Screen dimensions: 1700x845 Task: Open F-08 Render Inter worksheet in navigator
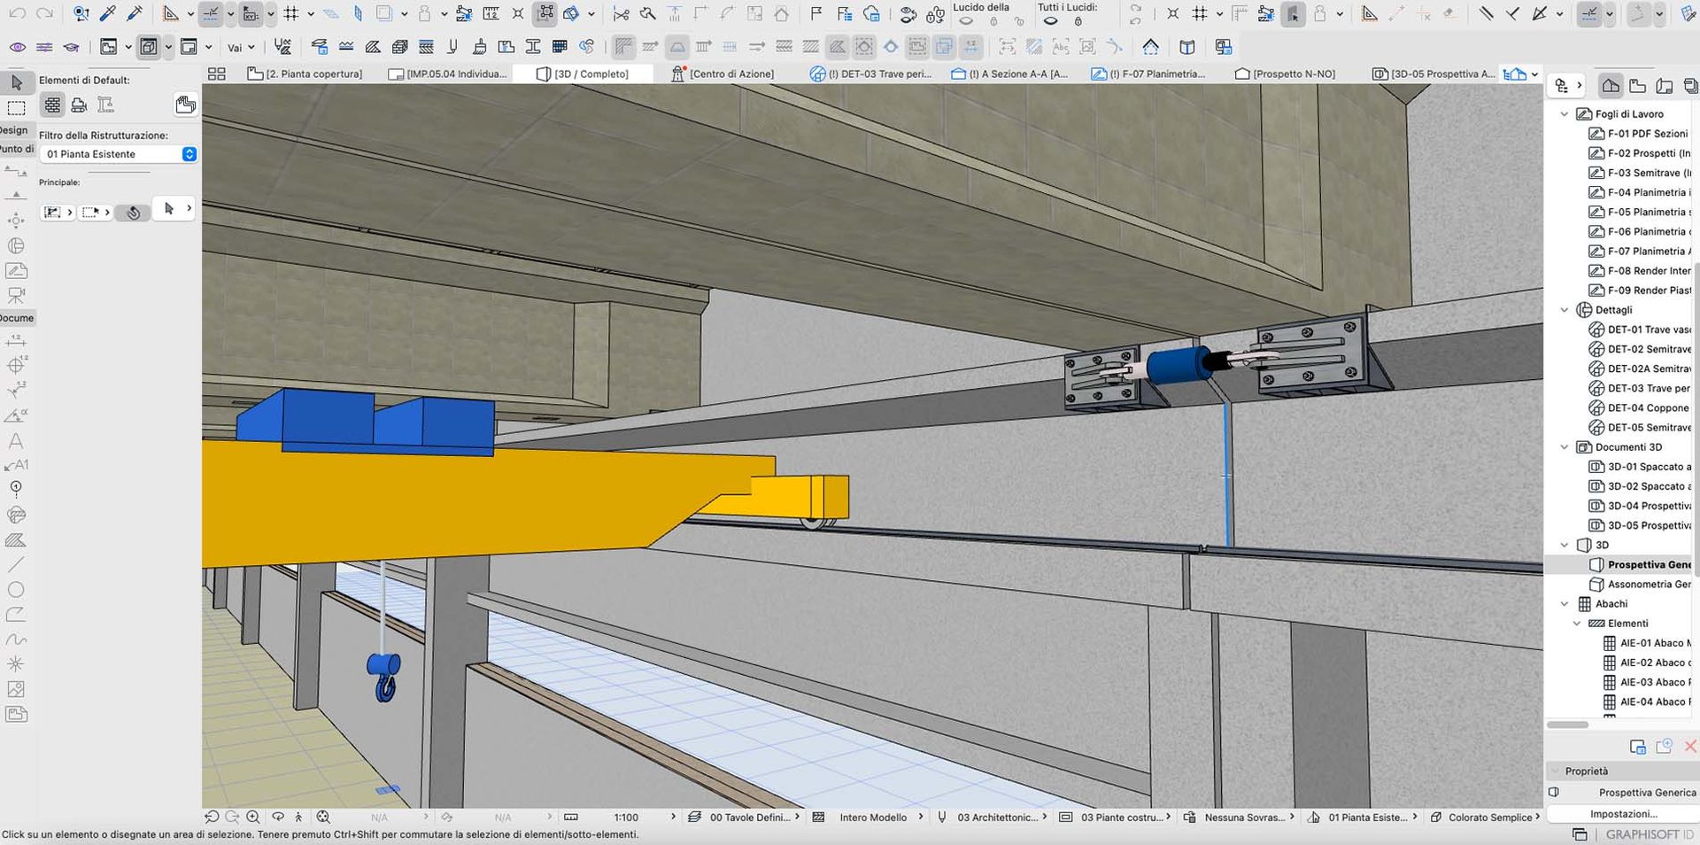click(x=1648, y=271)
